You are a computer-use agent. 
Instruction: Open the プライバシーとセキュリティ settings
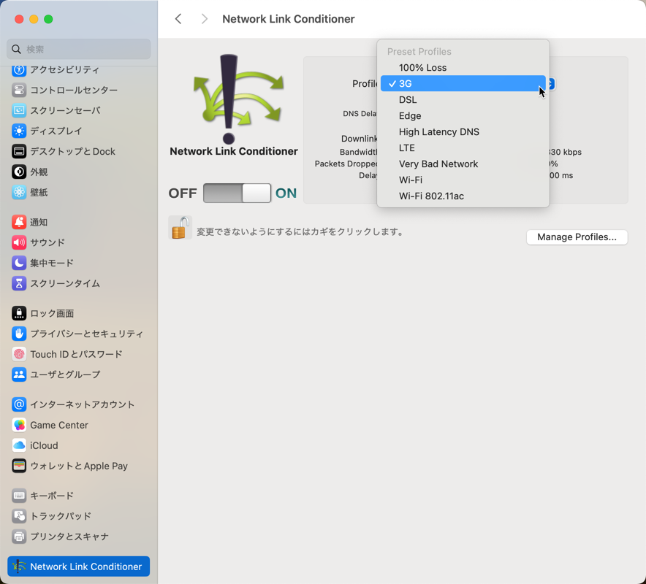78,334
